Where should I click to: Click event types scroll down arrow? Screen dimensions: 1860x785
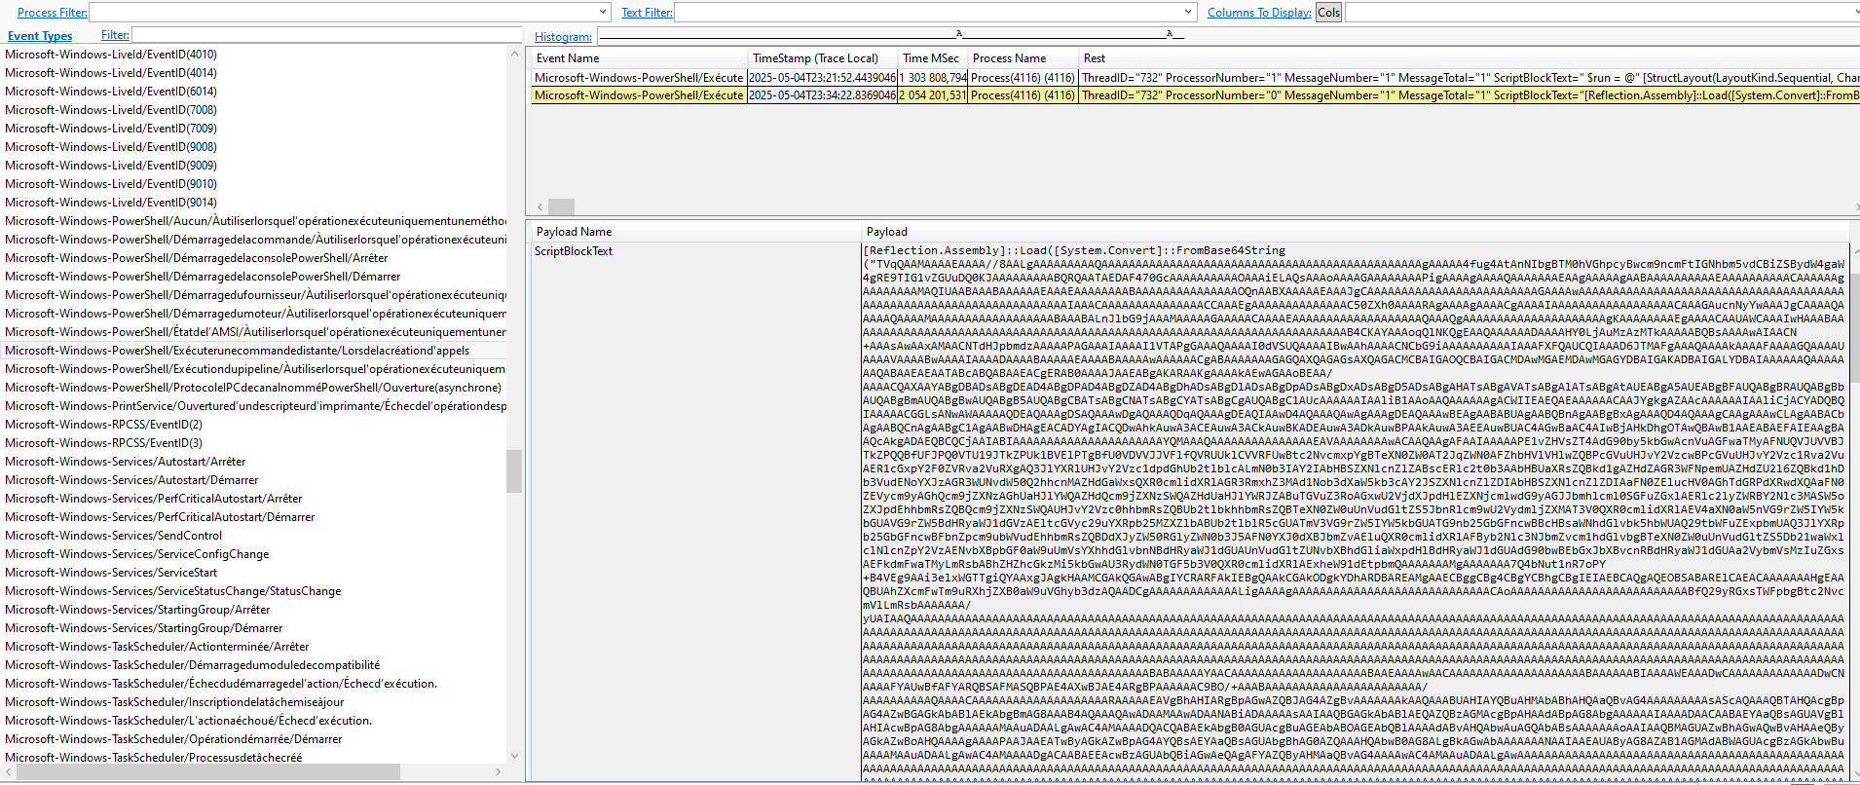[514, 756]
